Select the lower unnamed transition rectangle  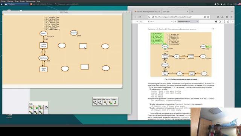(85, 67)
